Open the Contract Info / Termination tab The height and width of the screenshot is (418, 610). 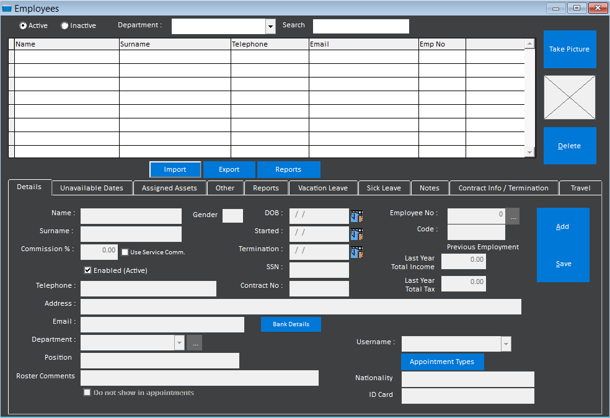[503, 187]
